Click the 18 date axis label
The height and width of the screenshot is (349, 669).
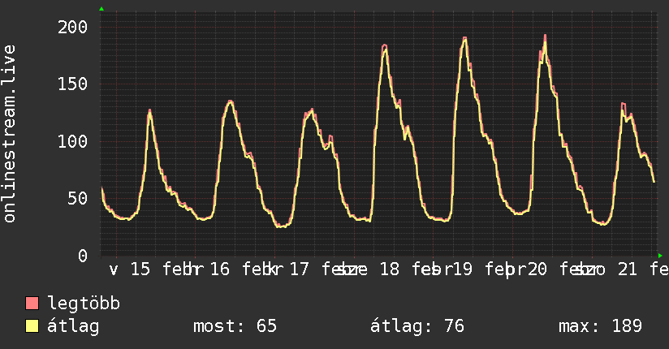pos(389,269)
